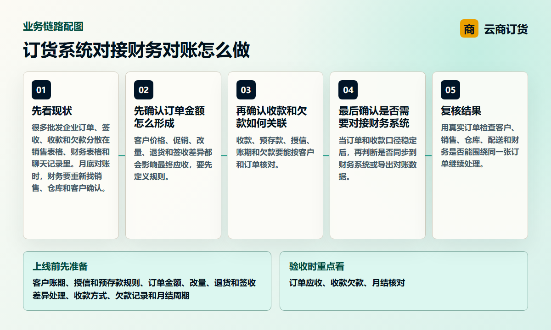The height and width of the screenshot is (330, 551).
Task: Click the text 订单应收、收款欠款、月结核对
Action: 347,283
